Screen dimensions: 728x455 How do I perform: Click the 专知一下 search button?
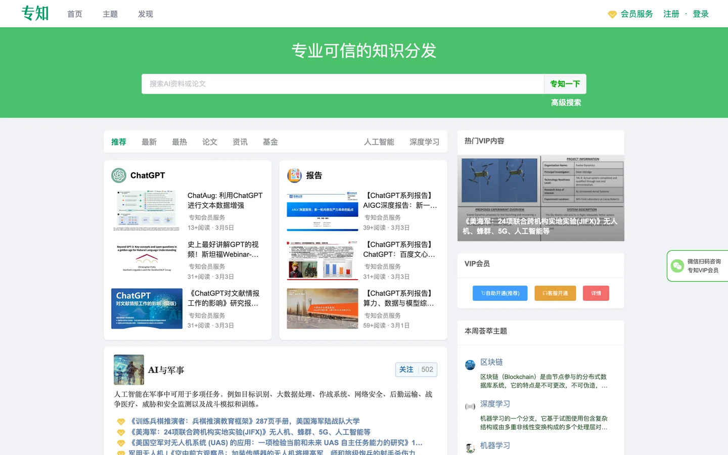click(x=565, y=84)
